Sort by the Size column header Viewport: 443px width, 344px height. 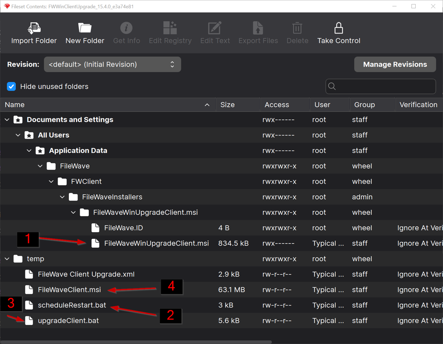[238, 105]
